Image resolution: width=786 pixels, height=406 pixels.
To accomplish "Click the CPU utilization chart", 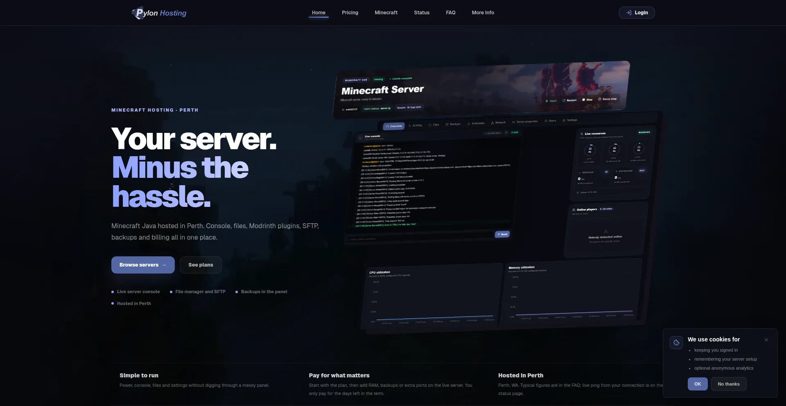I will 433,297.
